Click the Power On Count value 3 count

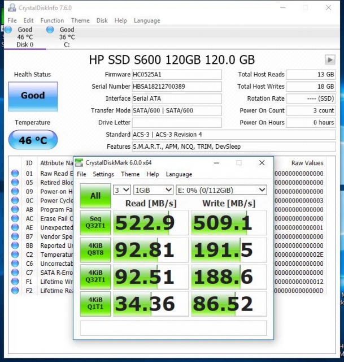pyautogui.click(x=311, y=111)
